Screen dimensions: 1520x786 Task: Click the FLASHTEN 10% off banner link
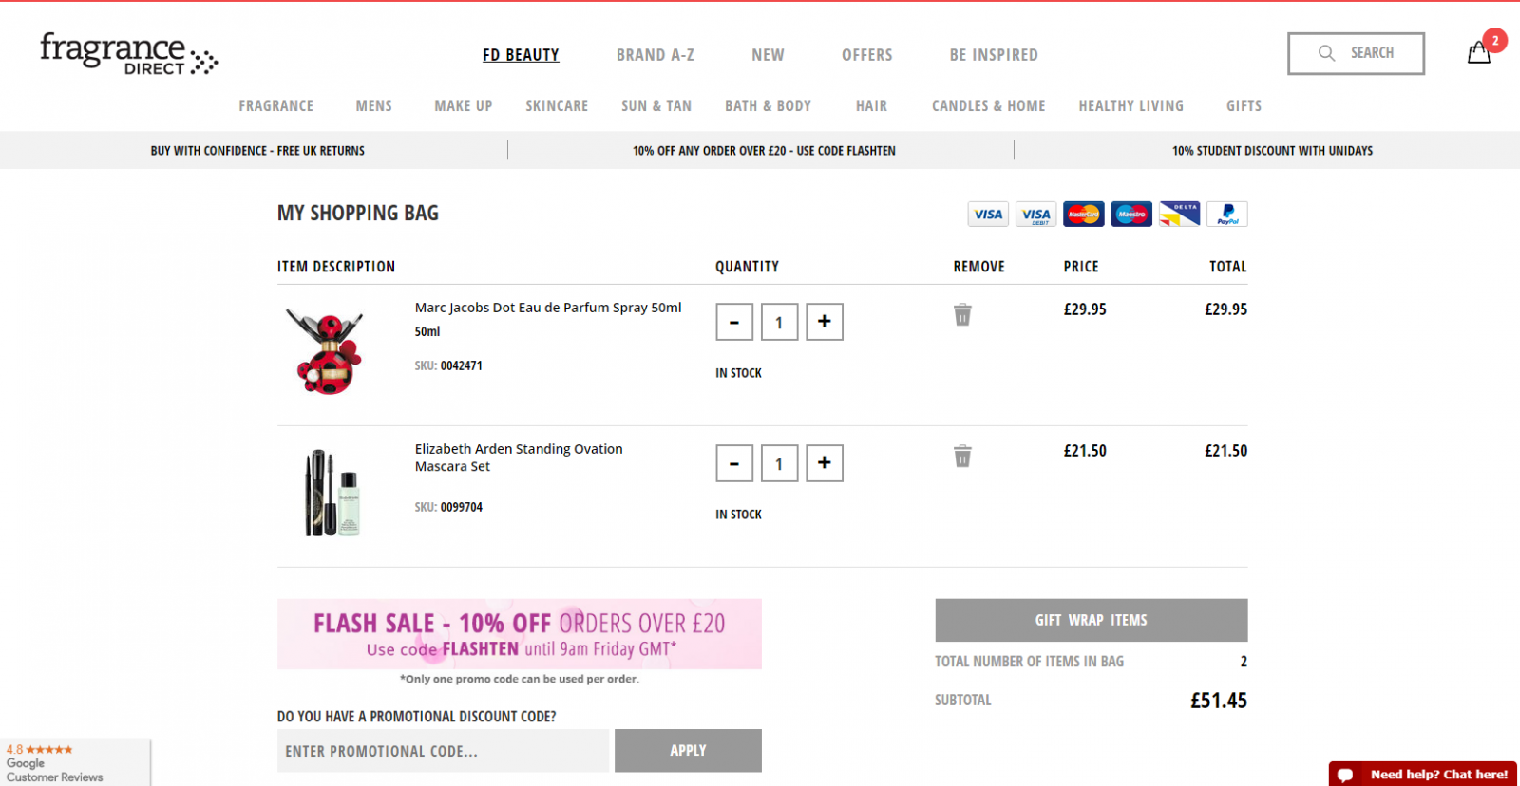tap(764, 150)
